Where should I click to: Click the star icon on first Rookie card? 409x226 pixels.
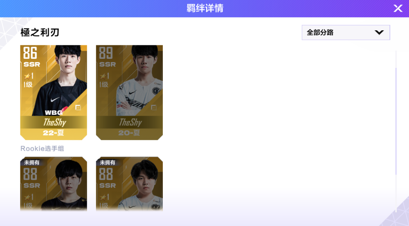coord(27,197)
